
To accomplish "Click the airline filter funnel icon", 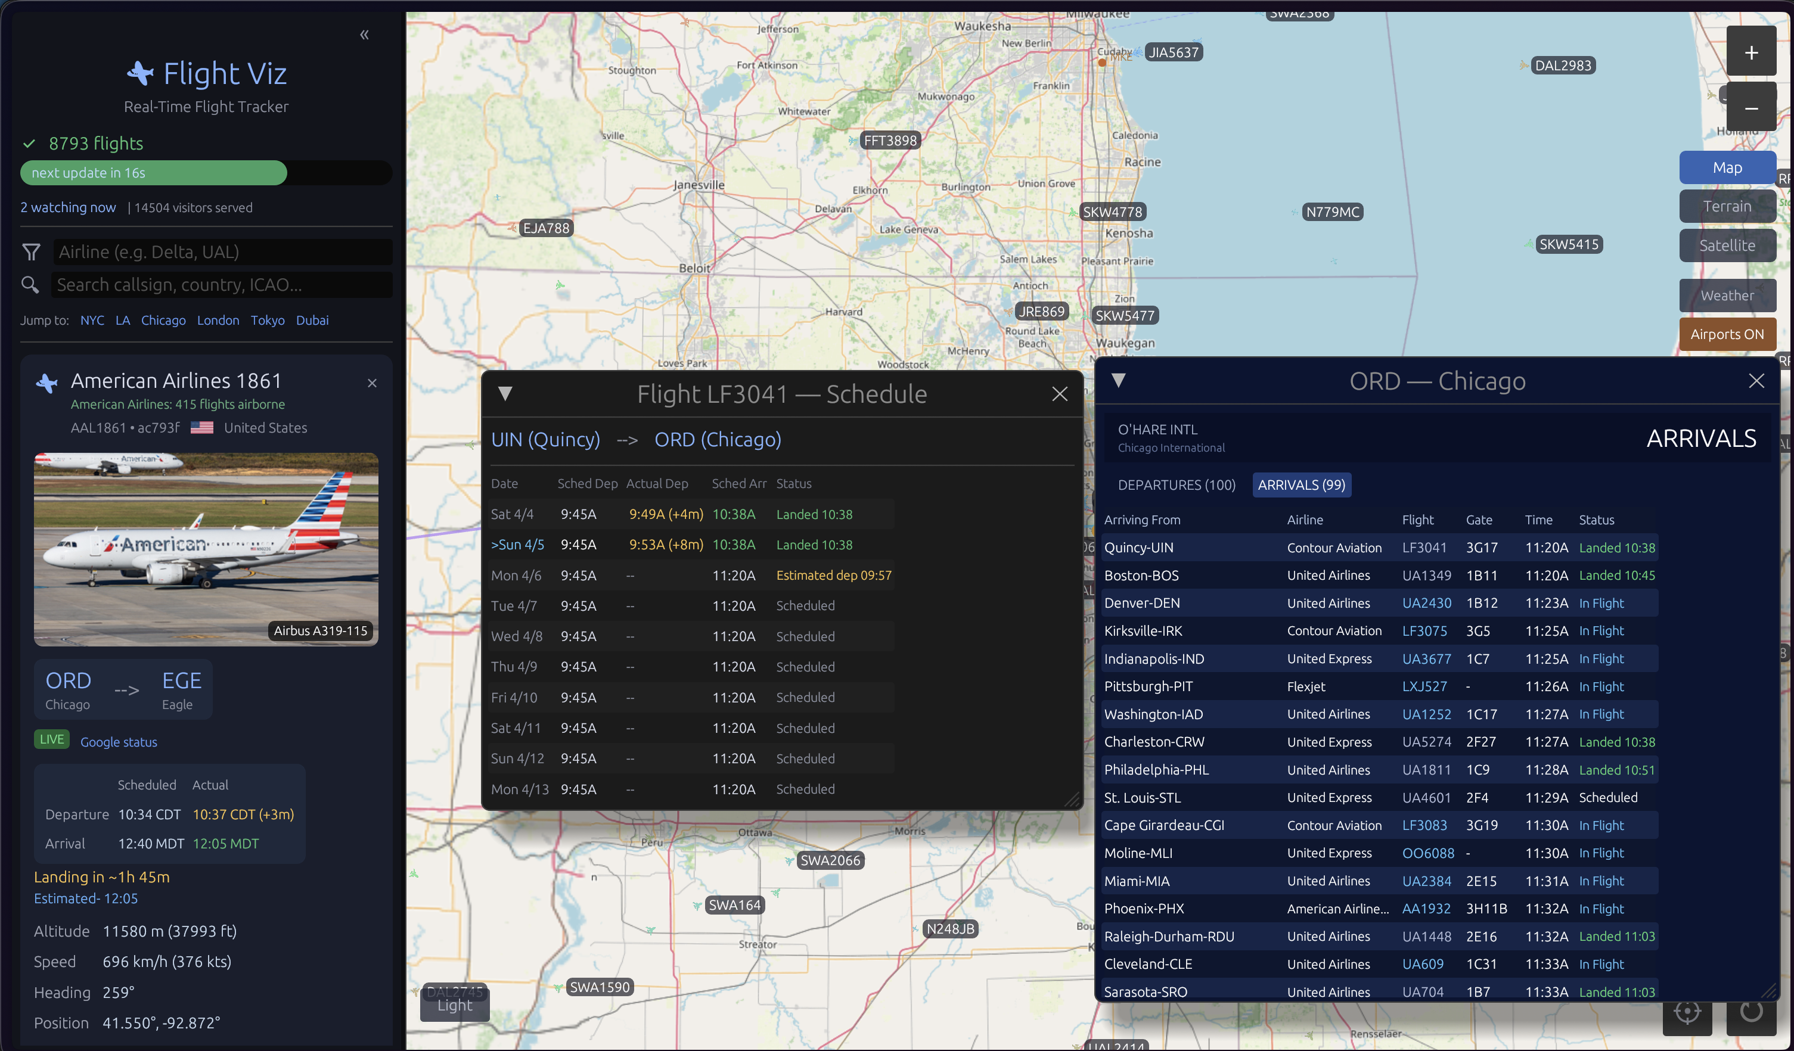I will [x=32, y=252].
